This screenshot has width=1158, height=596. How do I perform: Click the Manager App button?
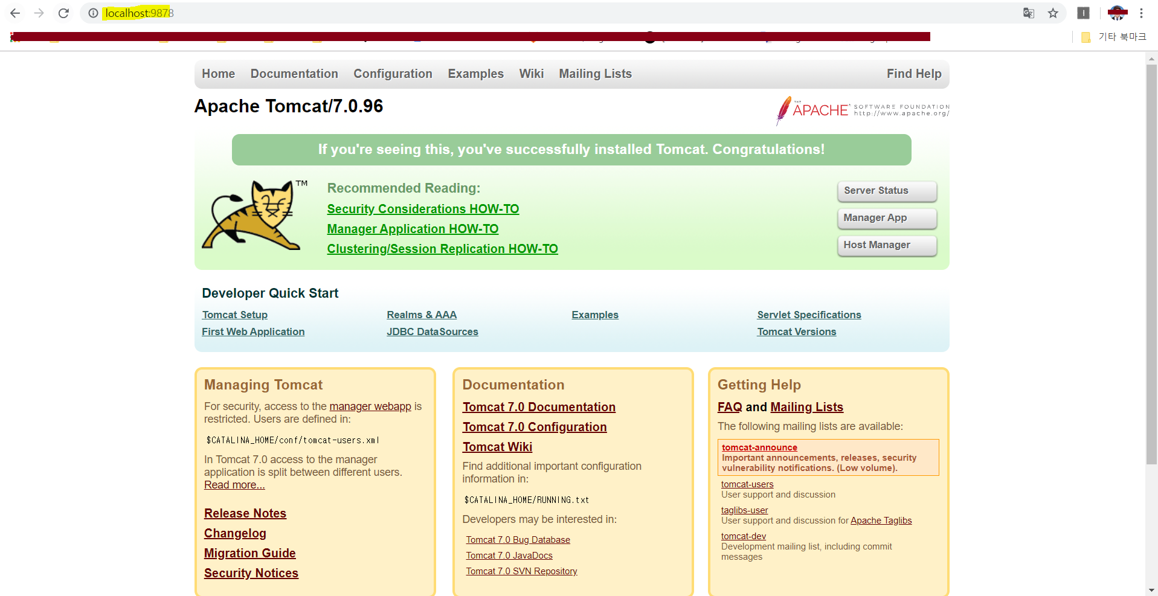(x=887, y=218)
